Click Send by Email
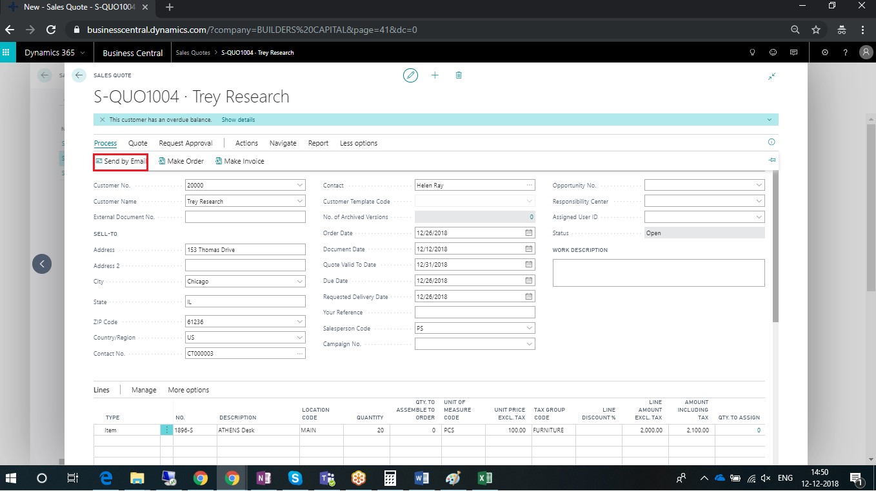Image resolution: width=876 pixels, height=491 pixels. pyautogui.click(x=121, y=161)
